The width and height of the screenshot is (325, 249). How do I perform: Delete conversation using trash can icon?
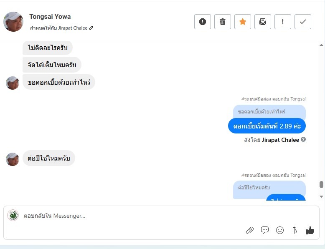(x=223, y=22)
